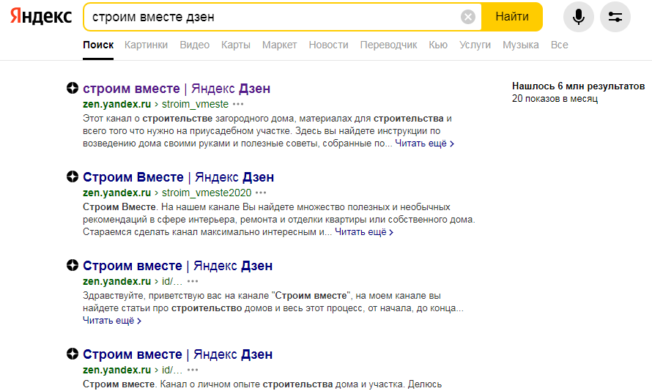This screenshot has height=391, width=652.
Task: Expand third result snippet with Читать ещё
Action: (112, 321)
